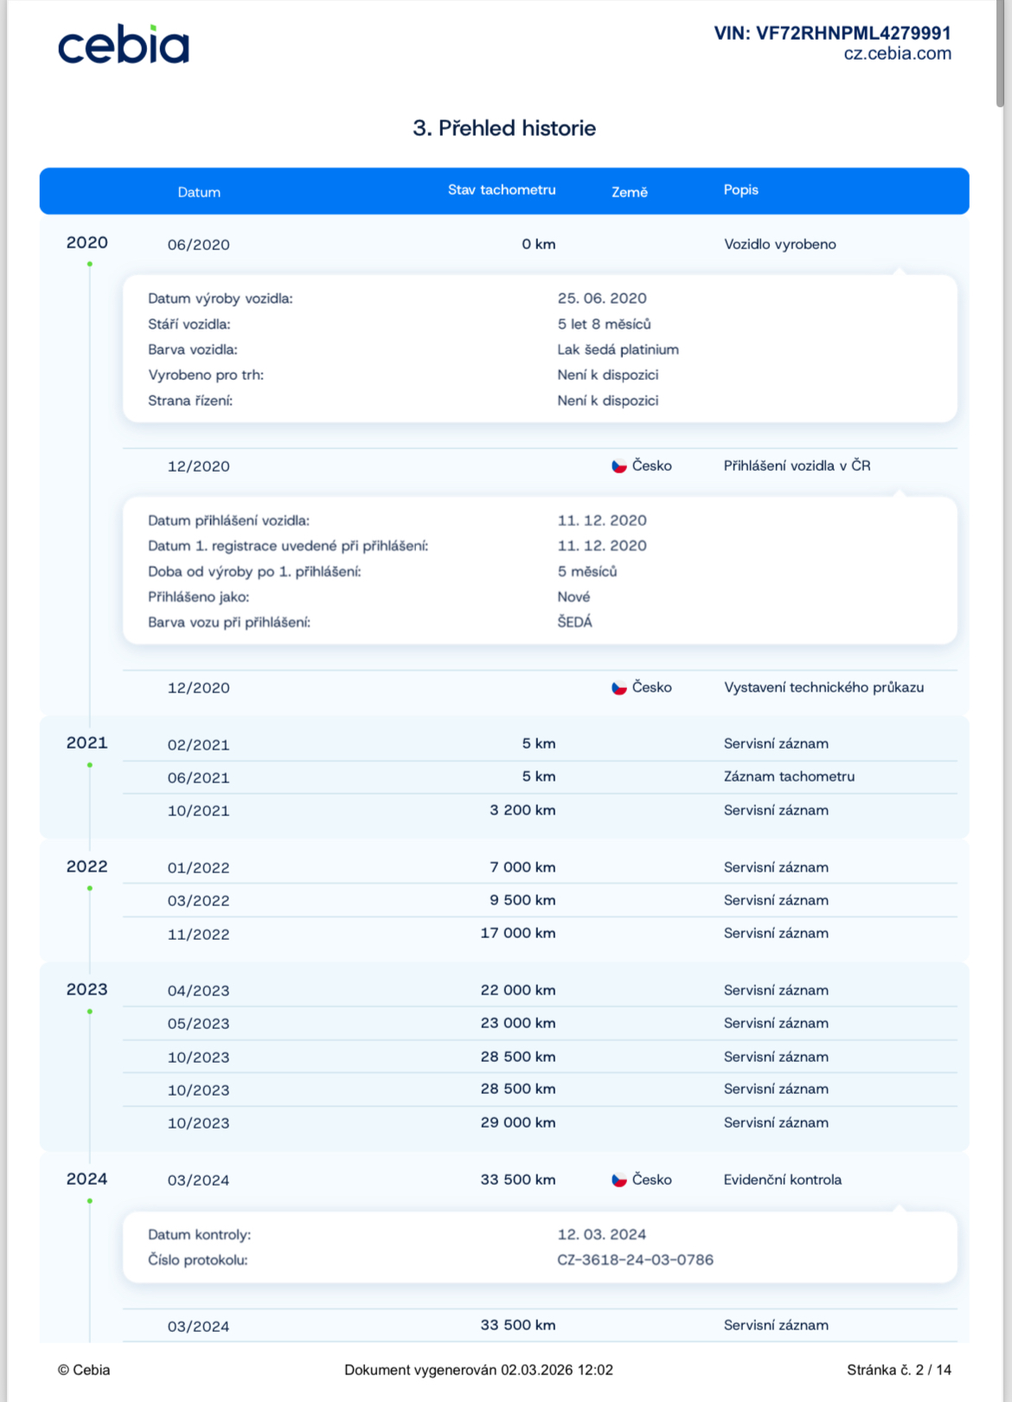Select green timeline dot under 2021
Image resolution: width=1012 pixels, height=1402 pixels.
(x=90, y=765)
